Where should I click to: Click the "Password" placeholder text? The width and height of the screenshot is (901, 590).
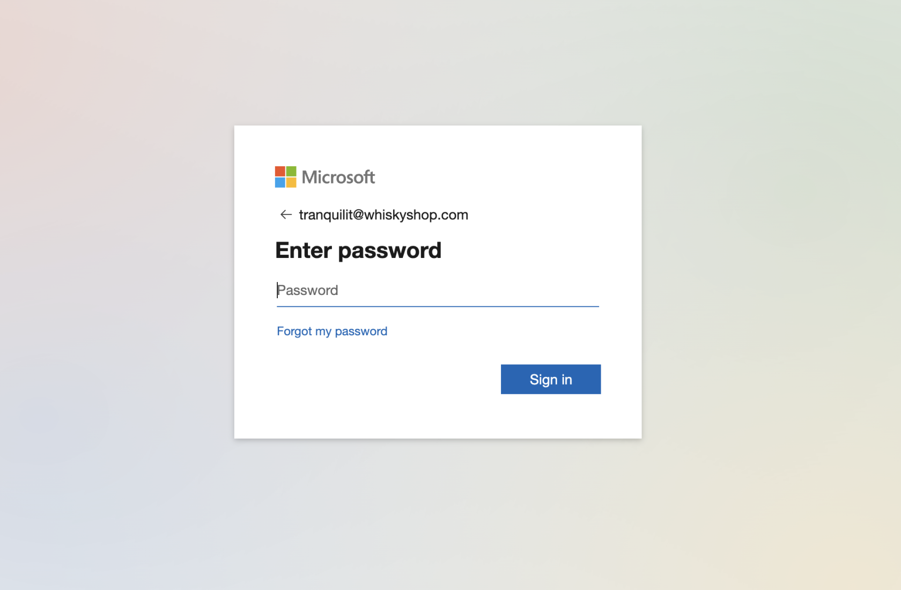click(308, 290)
